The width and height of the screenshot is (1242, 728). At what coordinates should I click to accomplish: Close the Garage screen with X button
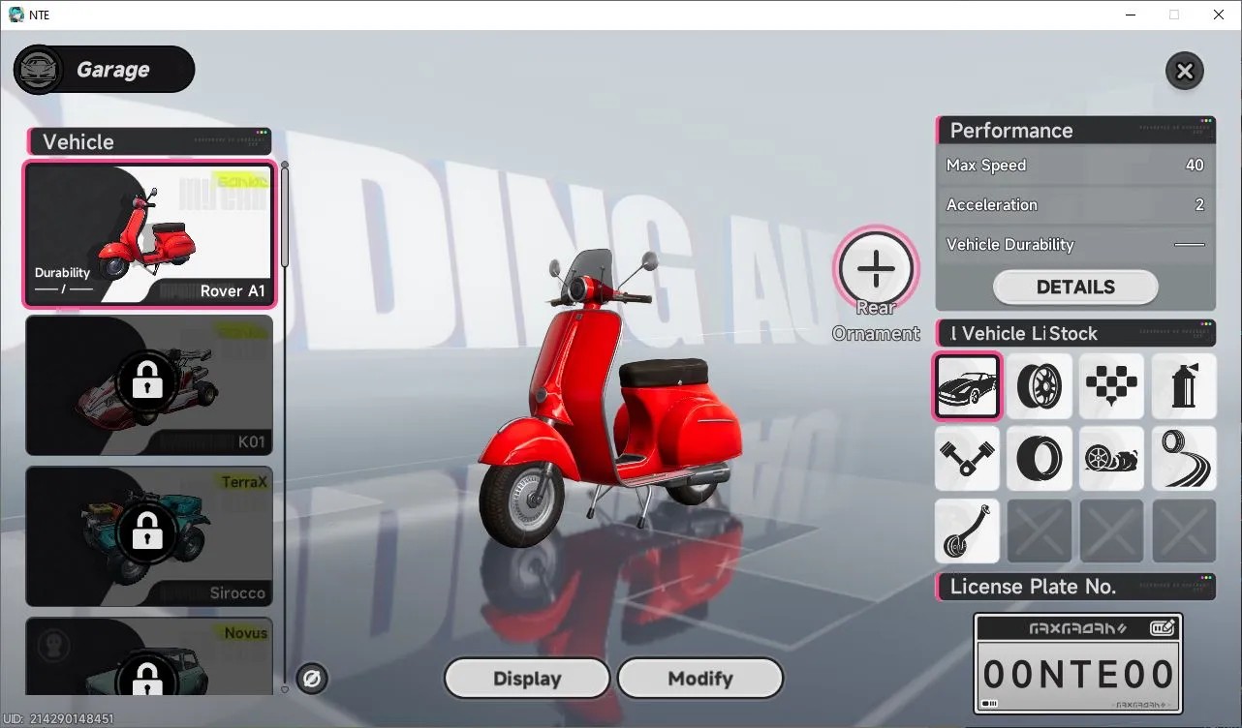pos(1184,71)
